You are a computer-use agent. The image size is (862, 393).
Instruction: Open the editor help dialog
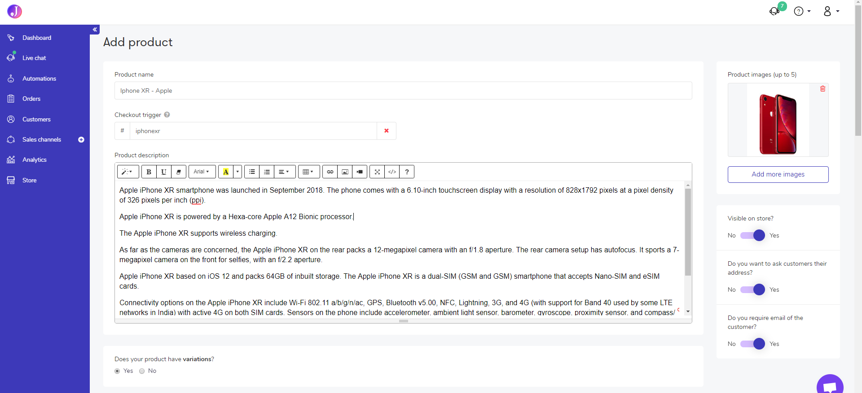(407, 172)
